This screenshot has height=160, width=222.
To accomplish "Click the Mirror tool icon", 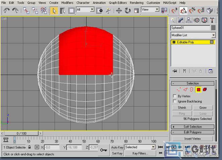I will point(164,11).
